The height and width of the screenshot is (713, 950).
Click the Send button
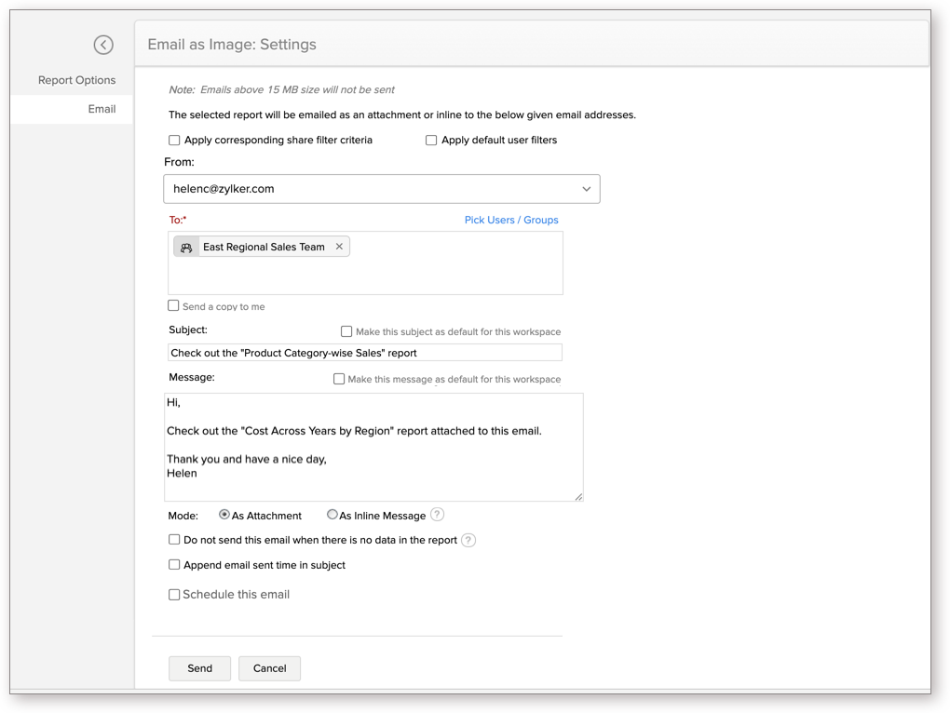[x=199, y=668]
